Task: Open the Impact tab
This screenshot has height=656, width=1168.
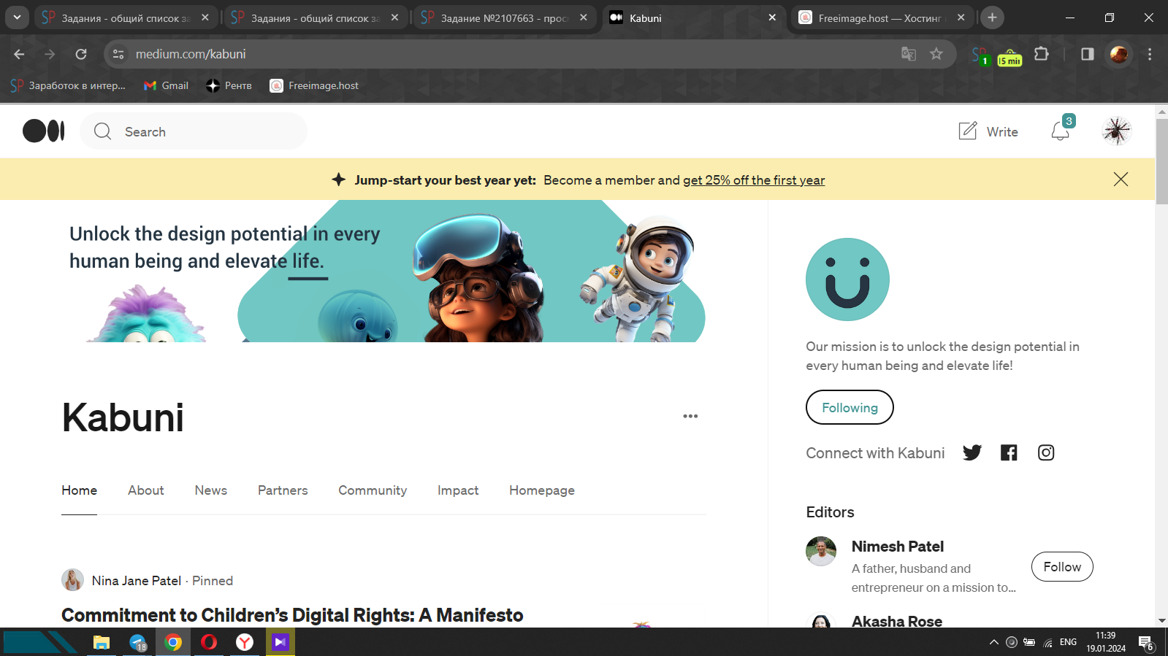Action: (458, 490)
